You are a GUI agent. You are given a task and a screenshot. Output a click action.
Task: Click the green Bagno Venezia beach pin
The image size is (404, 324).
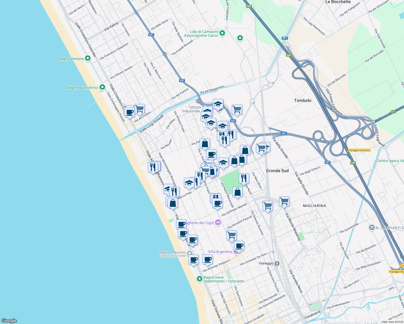click(87, 58)
